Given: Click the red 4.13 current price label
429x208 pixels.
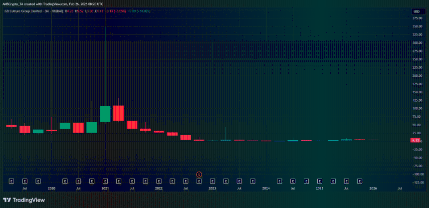Looking at the screenshot, I should point(415,141).
